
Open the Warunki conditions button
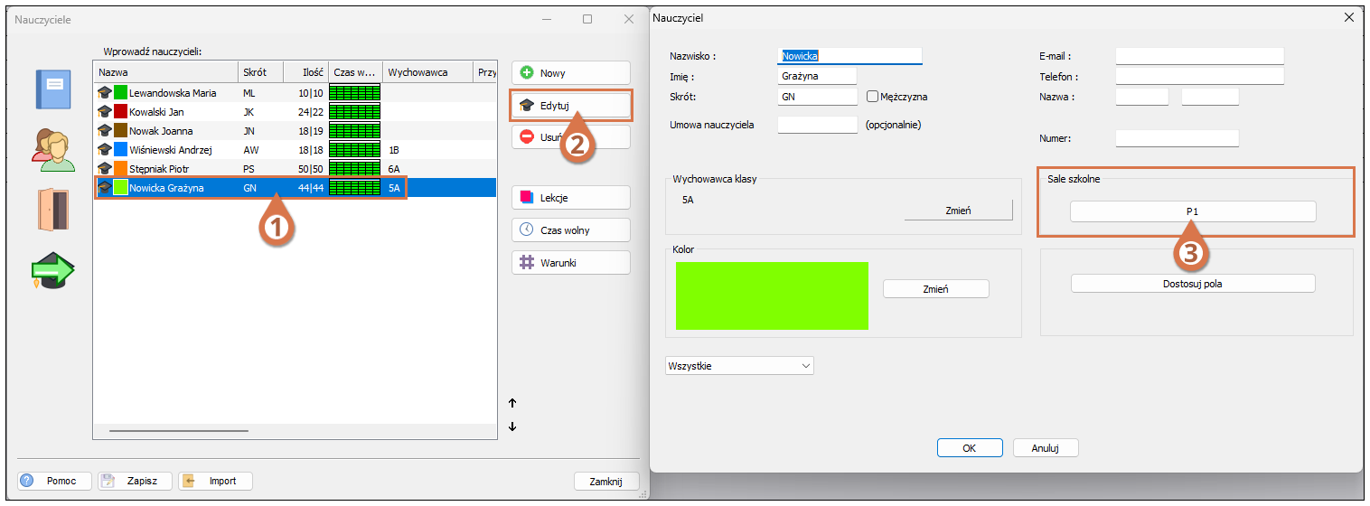[571, 262]
